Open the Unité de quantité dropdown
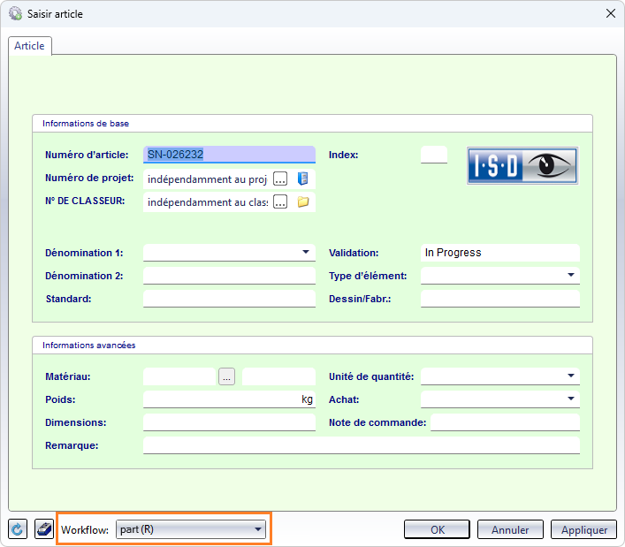The width and height of the screenshot is (625, 547). (x=571, y=376)
